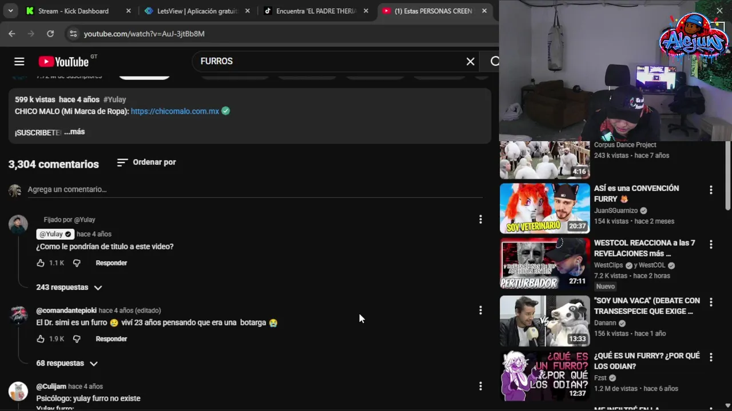
Task: Like the @comandantepioki comment
Action: (x=41, y=339)
